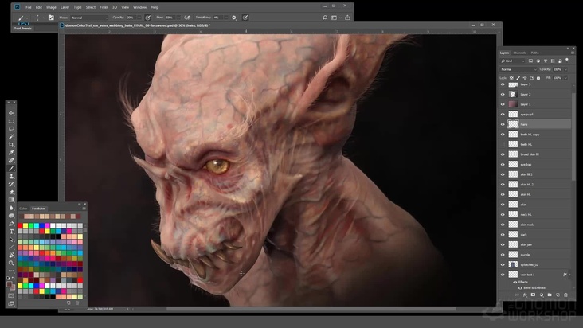Select the Pen tool

pos(11,224)
